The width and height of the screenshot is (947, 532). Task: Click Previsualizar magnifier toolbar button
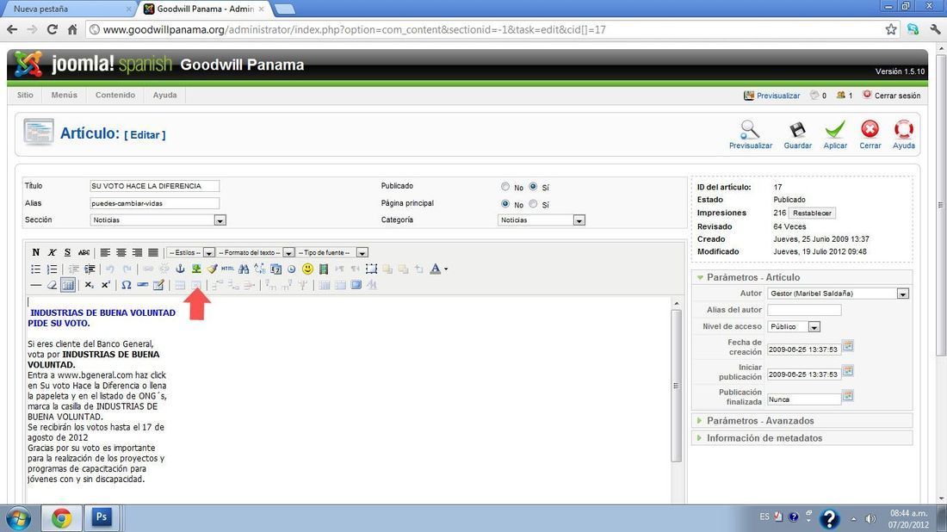click(750, 134)
